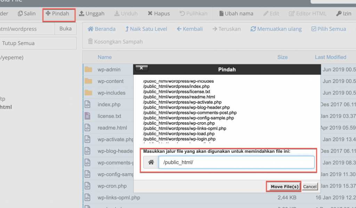Image resolution: width=356 pixels, height=208 pixels.
Task: Close the Pindah dialog with X
Action: tap(141, 68)
